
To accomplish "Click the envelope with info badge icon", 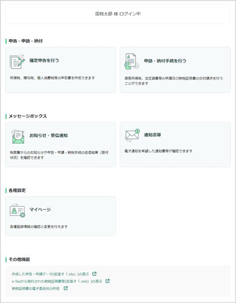I will [132, 135].
